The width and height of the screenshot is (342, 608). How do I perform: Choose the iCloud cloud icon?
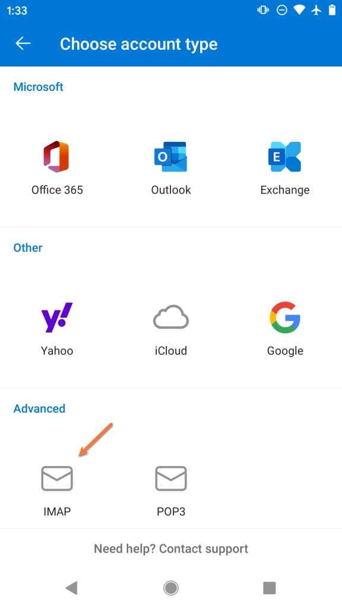pos(171,317)
